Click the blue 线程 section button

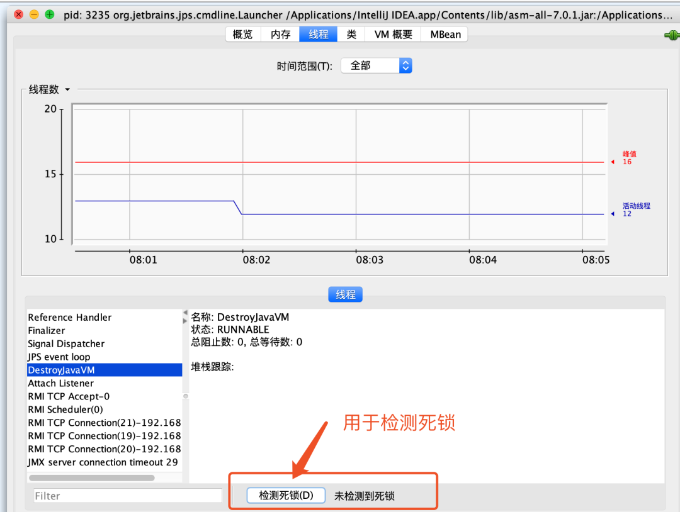pos(345,294)
